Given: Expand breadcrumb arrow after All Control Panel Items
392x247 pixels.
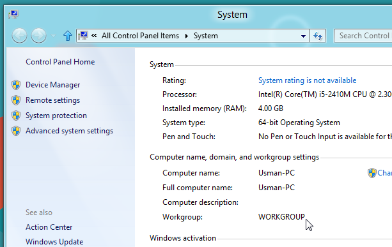Looking at the screenshot, I should tap(187, 36).
